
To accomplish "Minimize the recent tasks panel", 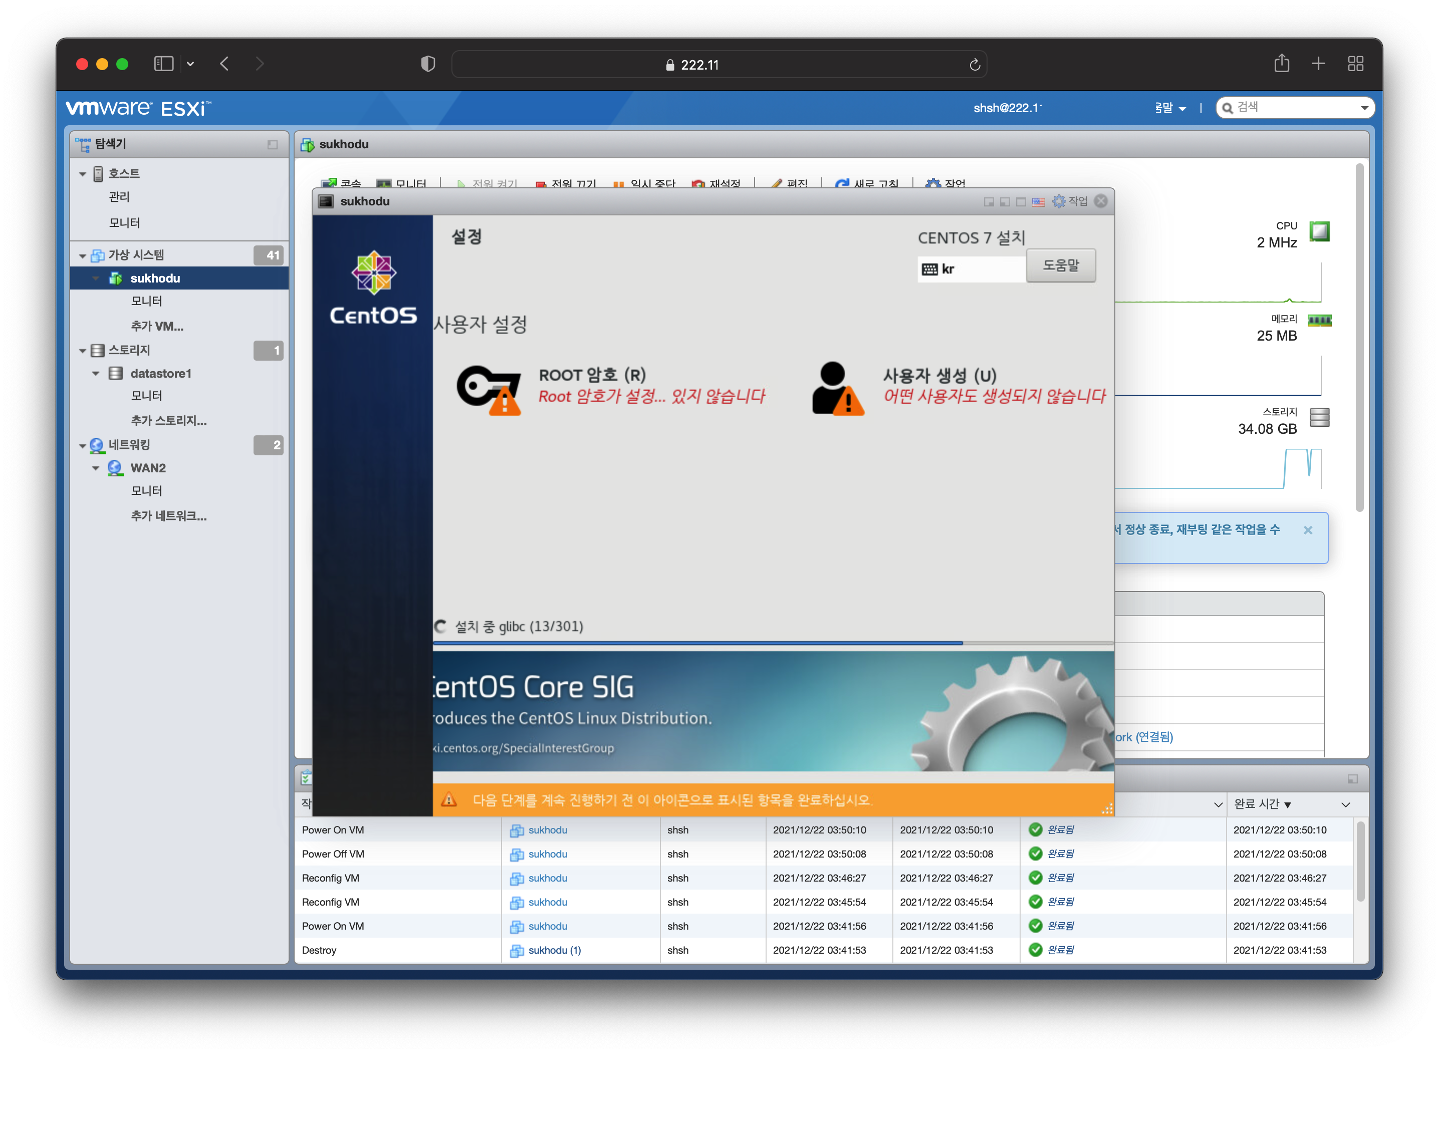I will [x=1352, y=779].
